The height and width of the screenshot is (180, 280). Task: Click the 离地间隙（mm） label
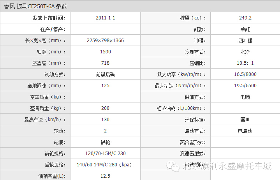(46, 86)
